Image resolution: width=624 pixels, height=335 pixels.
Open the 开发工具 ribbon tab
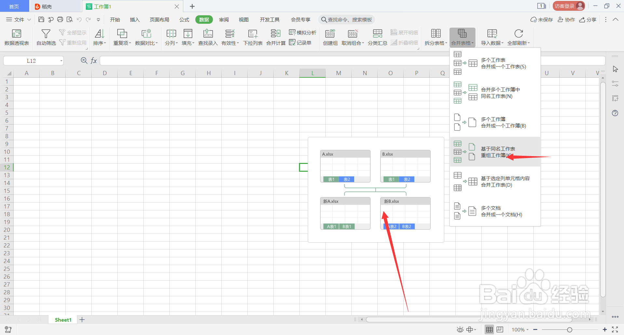[x=269, y=20]
